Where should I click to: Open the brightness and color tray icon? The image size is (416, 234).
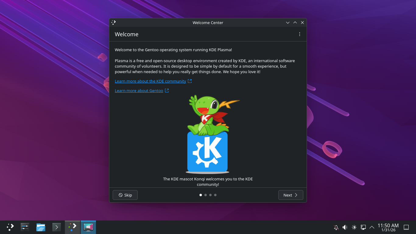coord(354,227)
